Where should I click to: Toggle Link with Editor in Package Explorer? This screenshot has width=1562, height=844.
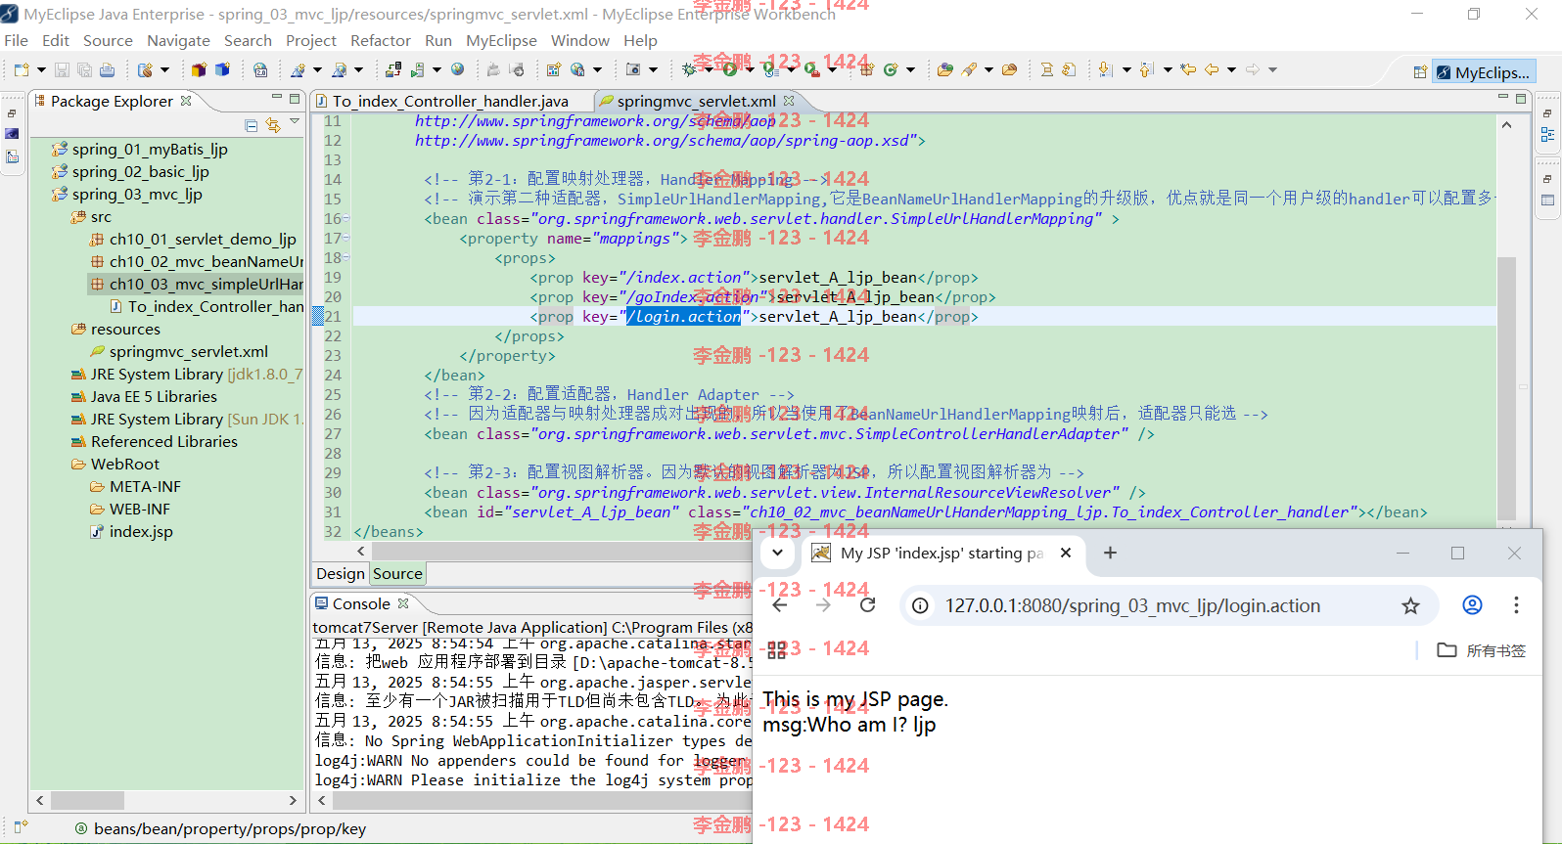click(x=273, y=124)
